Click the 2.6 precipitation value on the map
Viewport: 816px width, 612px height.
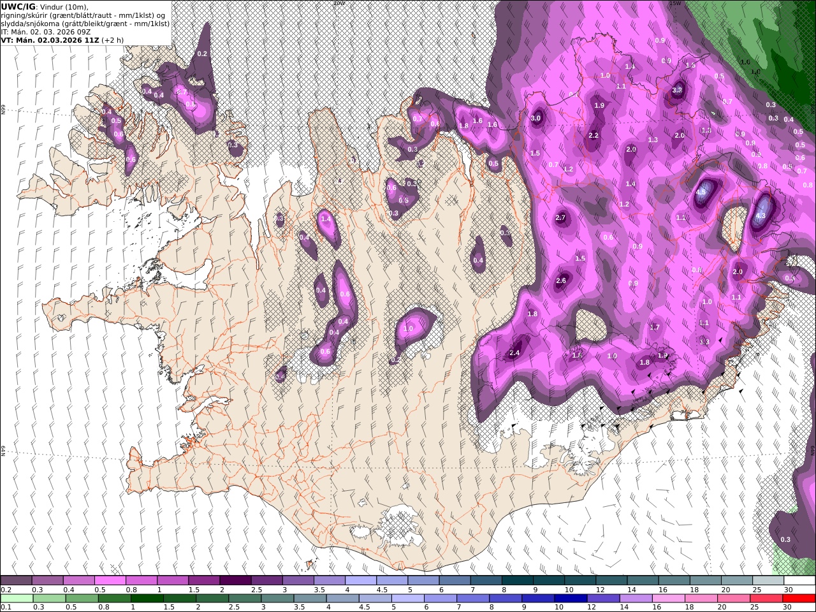[x=561, y=280]
